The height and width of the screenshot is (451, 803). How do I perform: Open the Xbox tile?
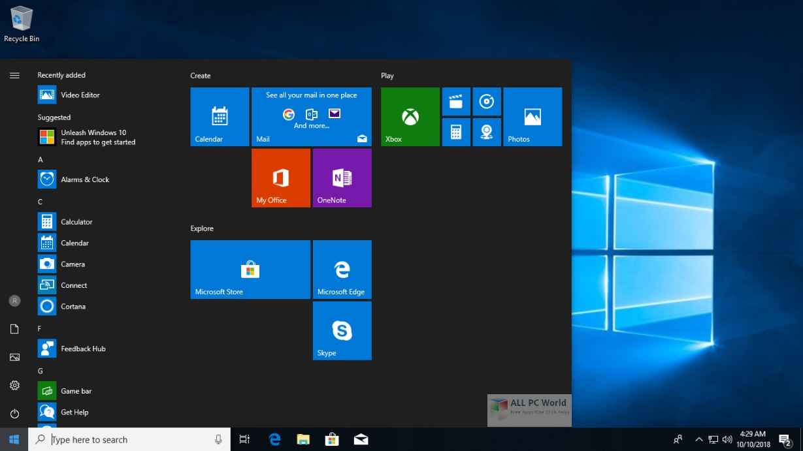coord(410,117)
